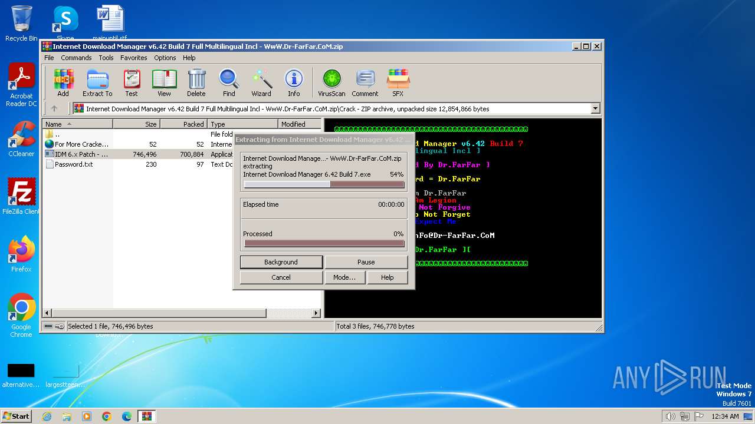Image resolution: width=755 pixels, height=424 pixels.
Task: Click the Info toolbar icon
Action: click(x=294, y=82)
